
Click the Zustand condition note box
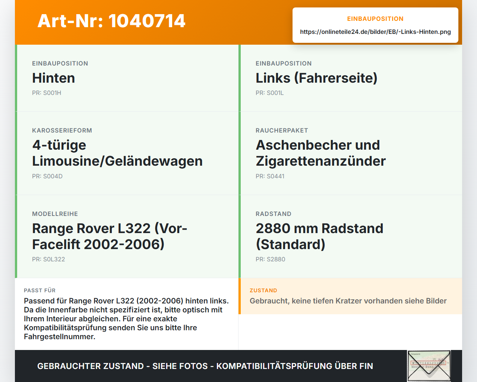350,296
